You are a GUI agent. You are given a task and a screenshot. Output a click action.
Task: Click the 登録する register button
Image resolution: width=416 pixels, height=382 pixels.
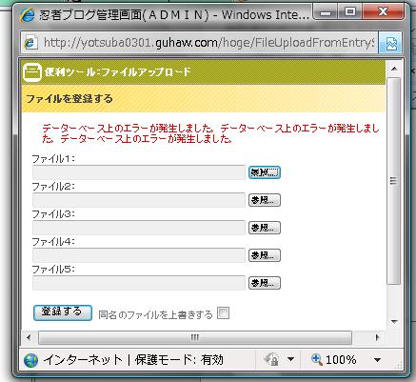63,312
